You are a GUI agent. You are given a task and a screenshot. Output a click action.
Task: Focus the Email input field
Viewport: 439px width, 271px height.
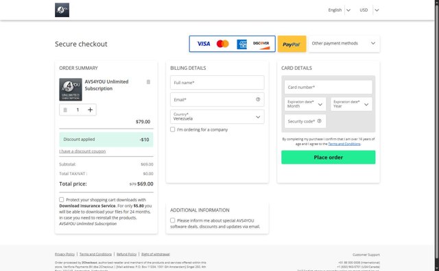[217, 100]
